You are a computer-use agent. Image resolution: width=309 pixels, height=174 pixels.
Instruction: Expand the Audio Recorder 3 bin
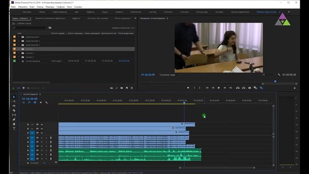point(19,45)
